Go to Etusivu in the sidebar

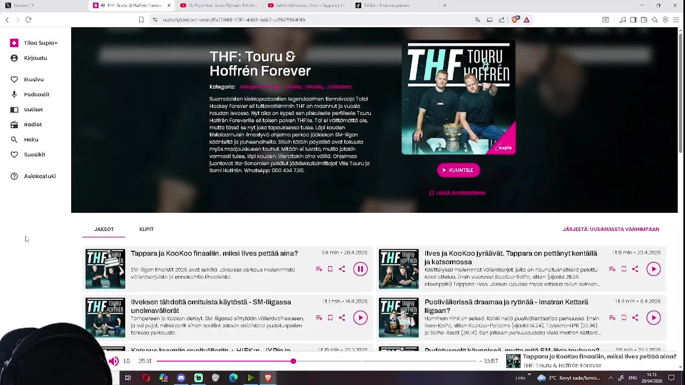[27, 79]
